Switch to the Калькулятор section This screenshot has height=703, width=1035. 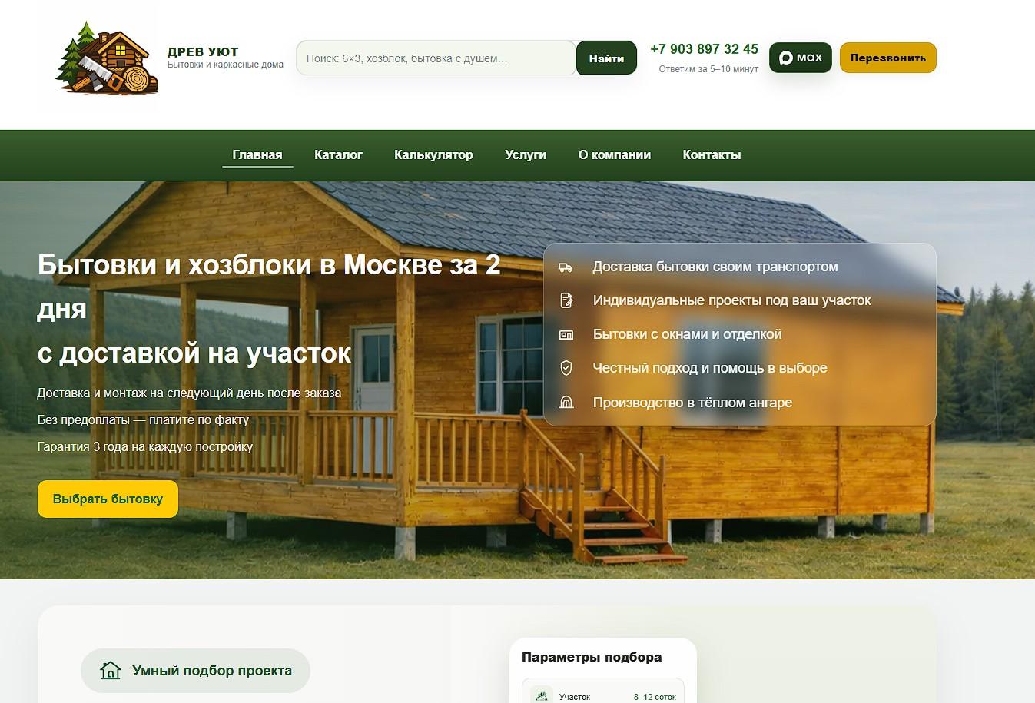(433, 154)
